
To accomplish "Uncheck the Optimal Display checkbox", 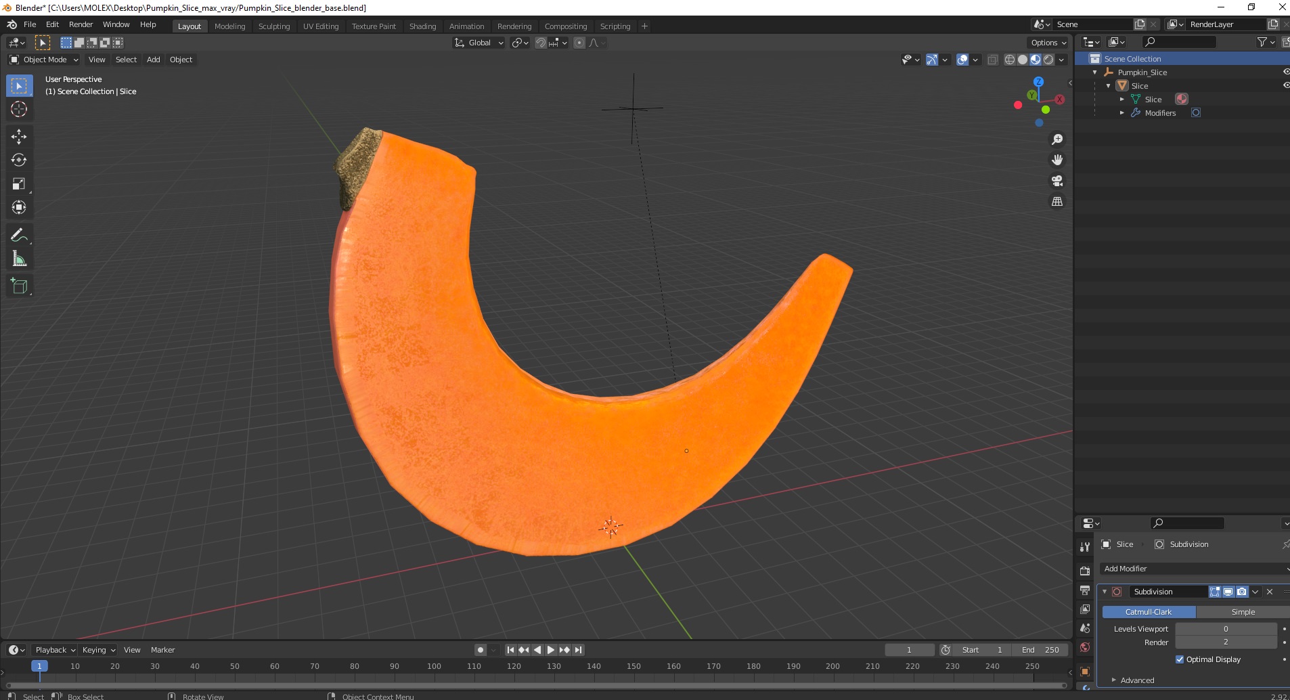I will 1180,659.
